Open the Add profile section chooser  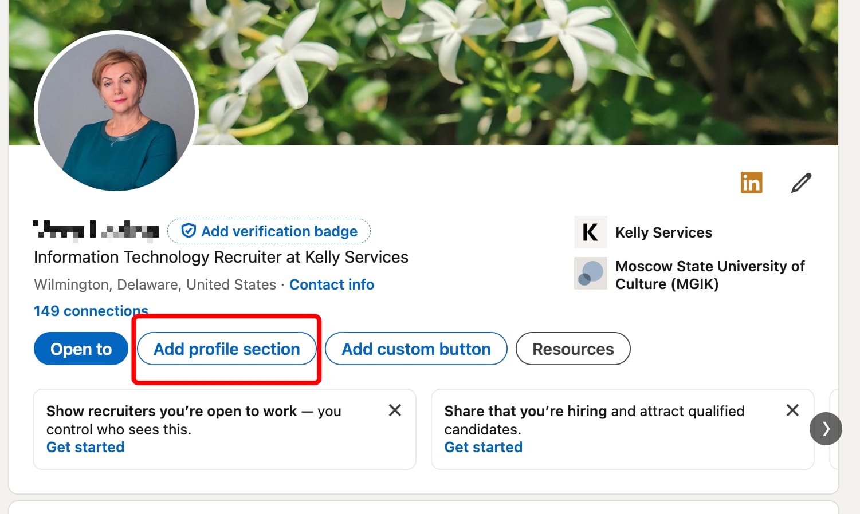tap(226, 349)
